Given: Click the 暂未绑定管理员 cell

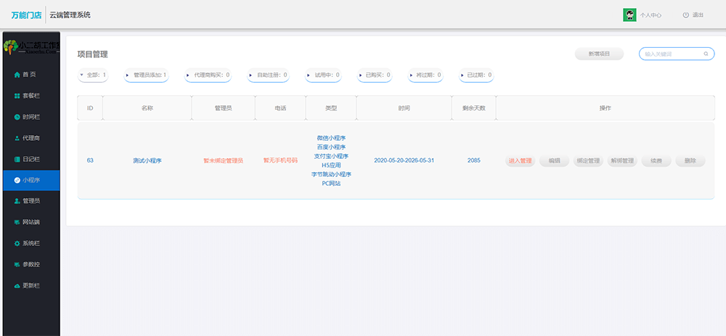Looking at the screenshot, I should 223,160.
